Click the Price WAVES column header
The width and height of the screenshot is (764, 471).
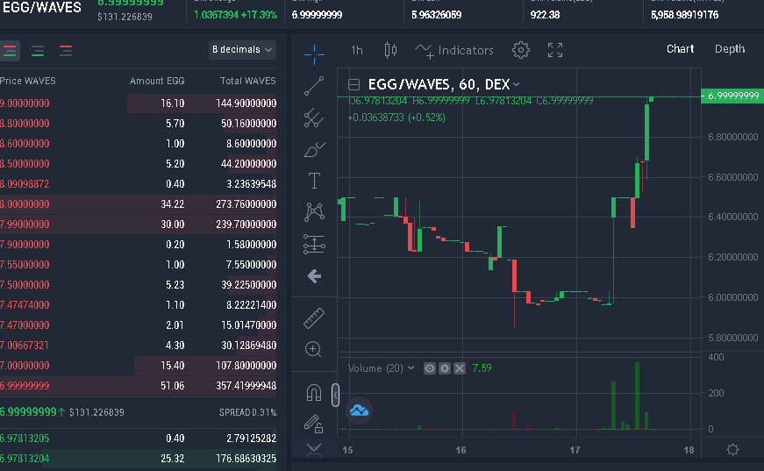(x=28, y=81)
